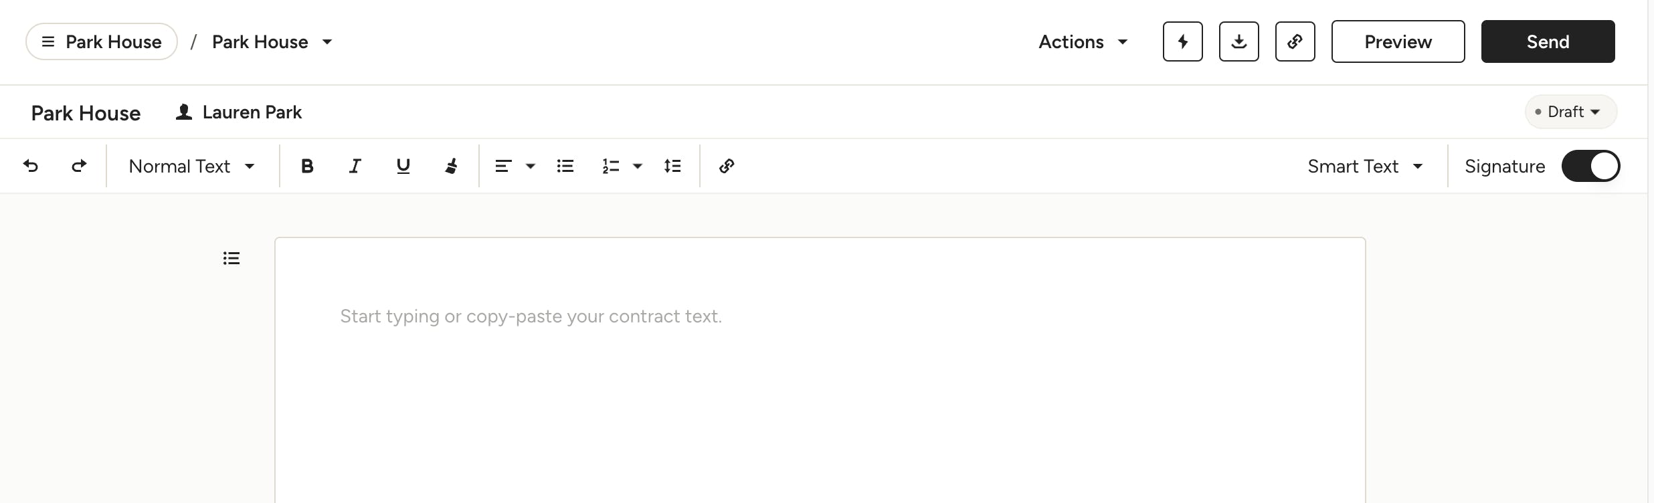The height and width of the screenshot is (503, 1654).
Task: Preview the contract
Action: [x=1398, y=41]
